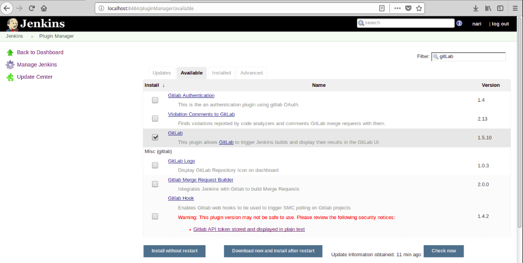Click the Jenkins butler logo

[x=13, y=24]
